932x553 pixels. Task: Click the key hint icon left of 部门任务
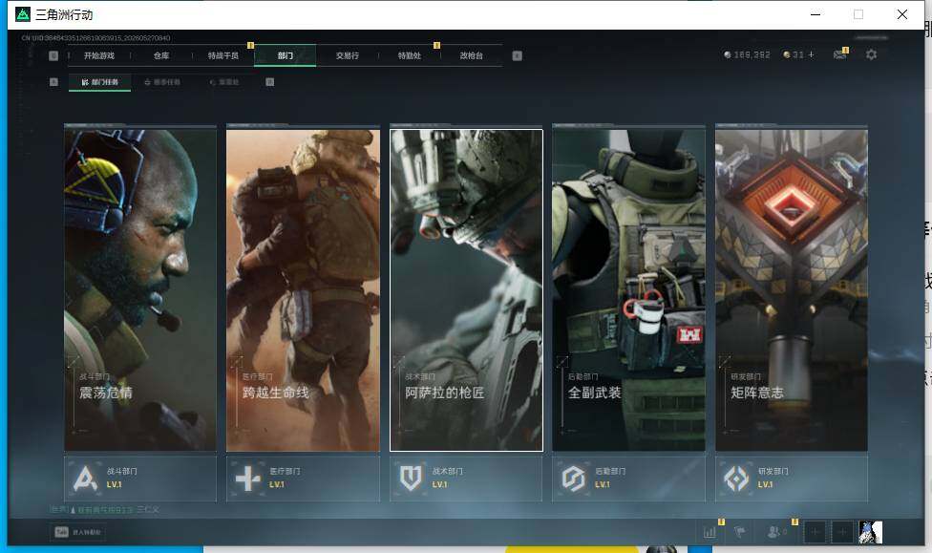(53, 82)
